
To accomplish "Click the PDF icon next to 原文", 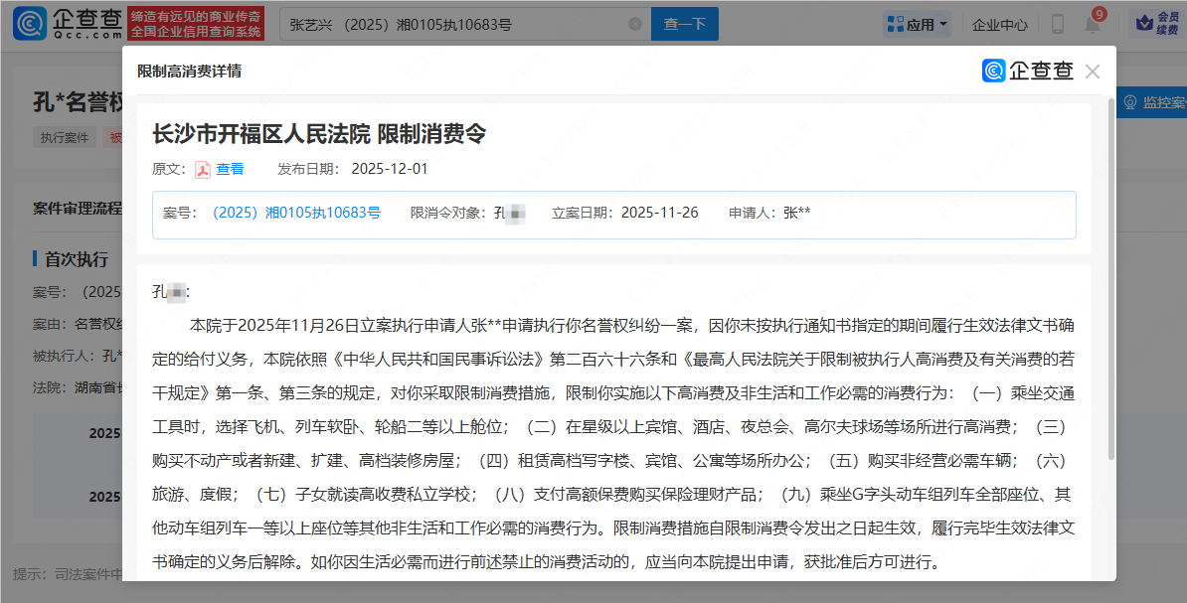I will [202, 169].
